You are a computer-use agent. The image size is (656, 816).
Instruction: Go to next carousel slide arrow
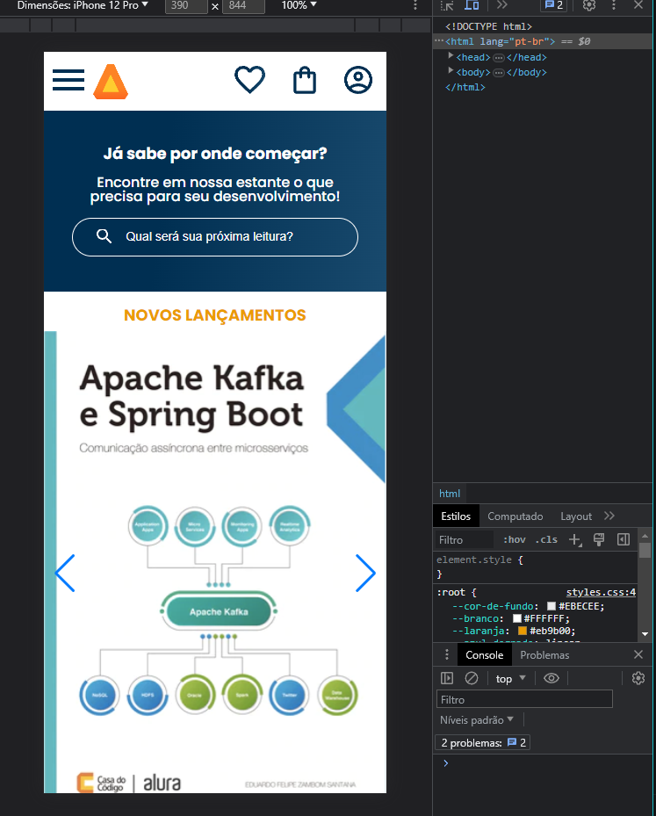(x=365, y=573)
